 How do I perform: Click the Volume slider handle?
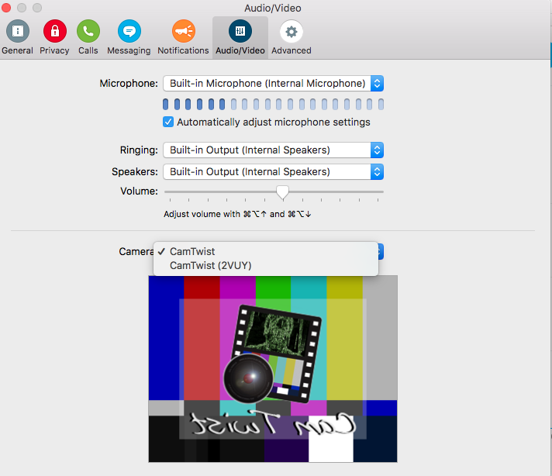pos(282,192)
